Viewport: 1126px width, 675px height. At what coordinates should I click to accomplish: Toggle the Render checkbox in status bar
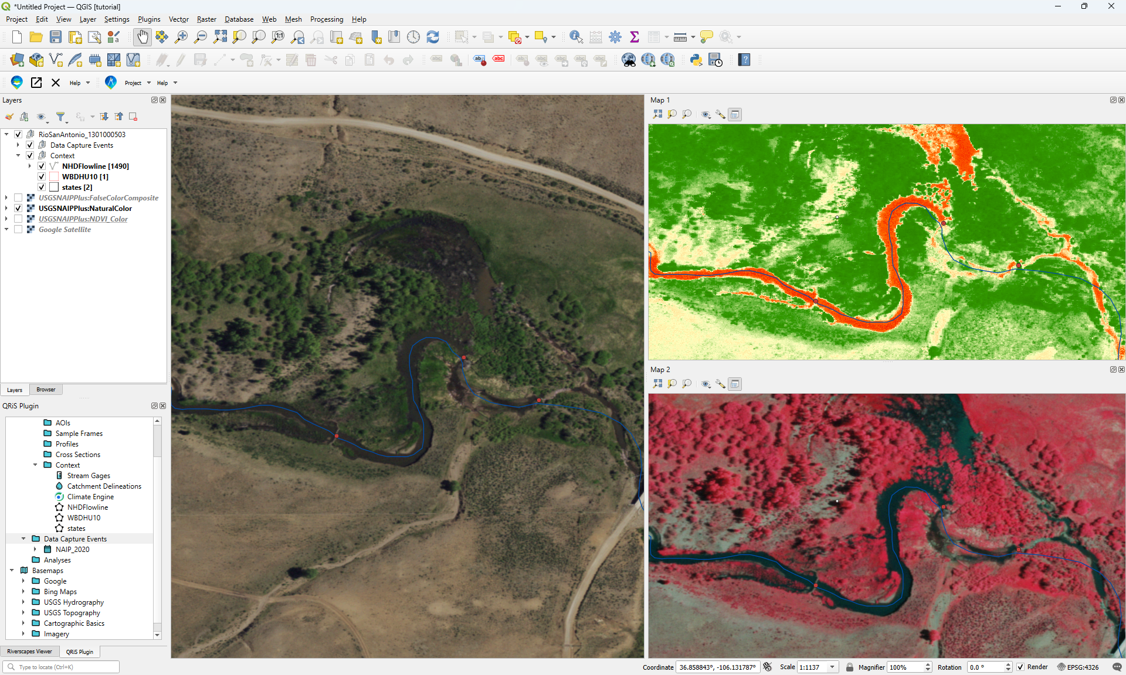[x=1020, y=667]
